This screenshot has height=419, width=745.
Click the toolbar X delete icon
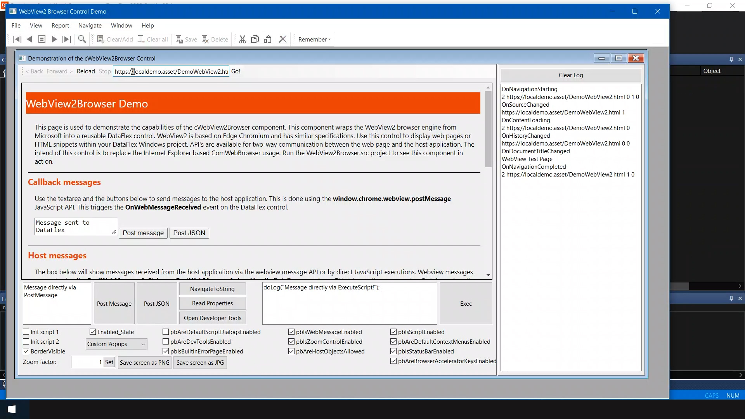pos(282,39)
